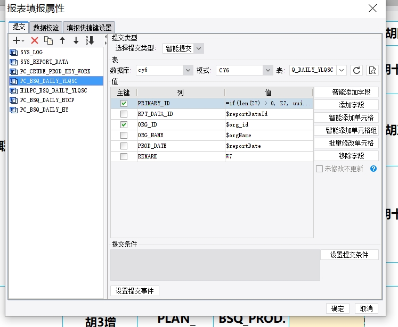Click the ORG_NAME column cell
398x327 pixels.
[x=181, y=135]
